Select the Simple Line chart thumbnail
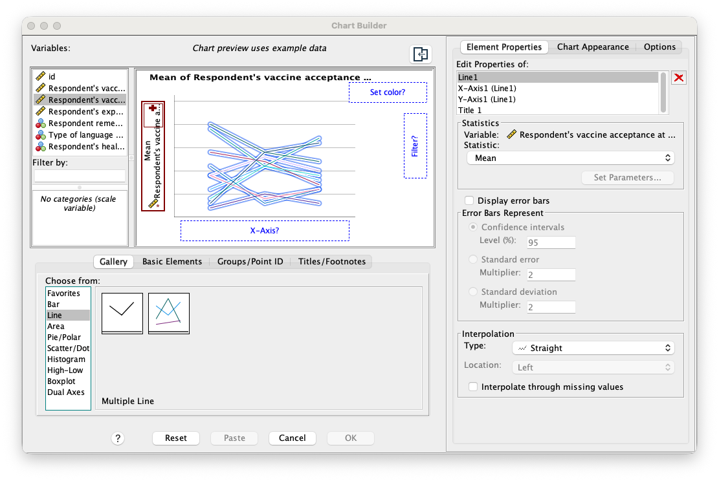 tap(122, 314)
